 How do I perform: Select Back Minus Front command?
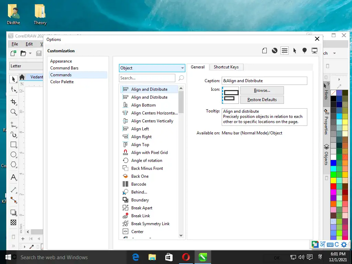click(149, 168)
